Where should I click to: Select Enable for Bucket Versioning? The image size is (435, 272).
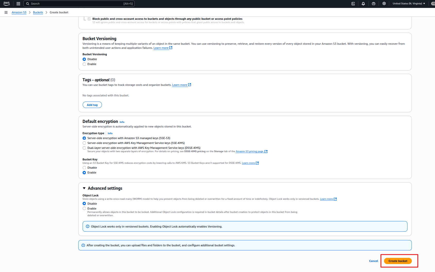[x=84, y=64]
